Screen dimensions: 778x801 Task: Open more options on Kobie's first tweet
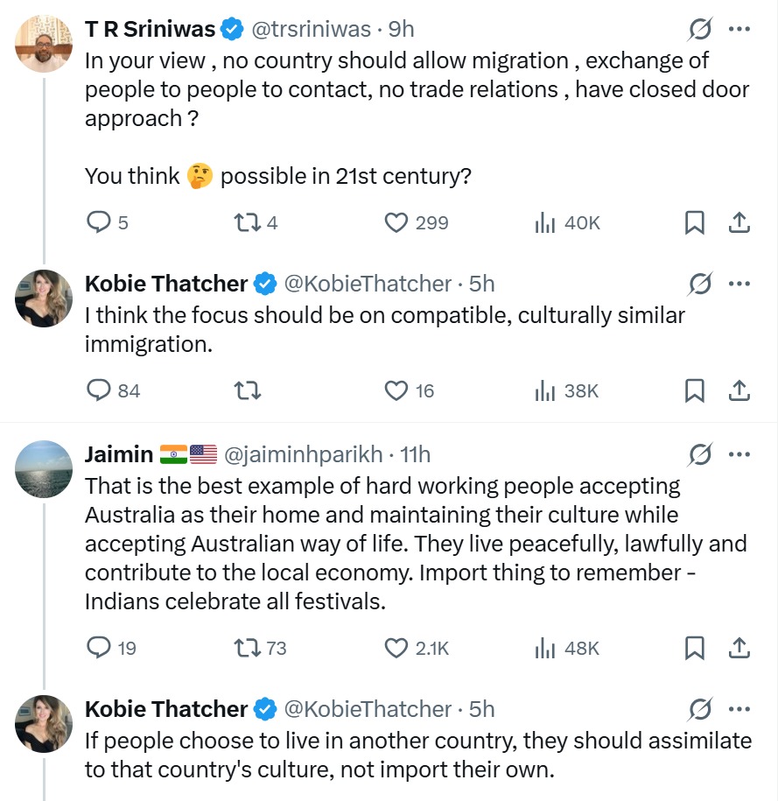739,284
